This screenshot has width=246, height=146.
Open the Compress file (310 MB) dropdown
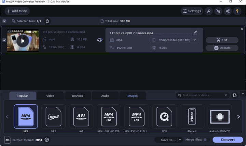(x=174, y=40)
